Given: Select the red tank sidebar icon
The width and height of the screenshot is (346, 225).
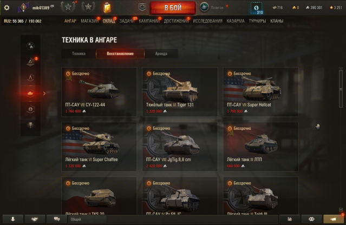Looking at the screenshot, I should point(30,94).
